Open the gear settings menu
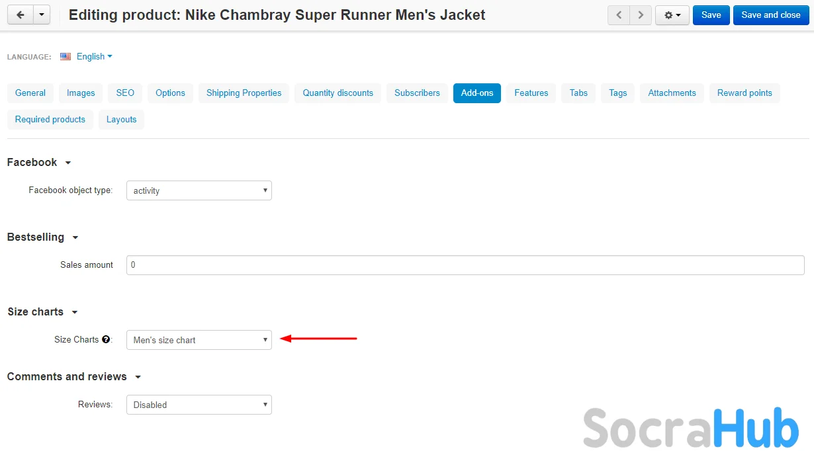 pos(672,15)
